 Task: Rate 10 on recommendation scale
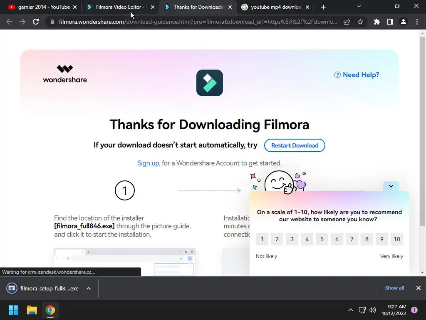click(396, 239)
